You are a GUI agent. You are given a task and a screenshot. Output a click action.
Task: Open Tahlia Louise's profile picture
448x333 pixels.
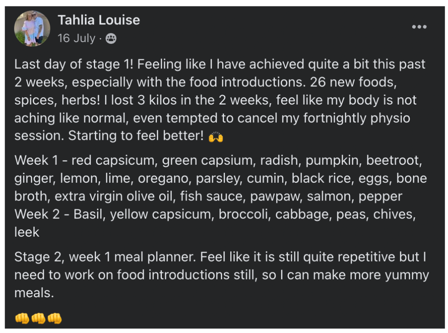32,28
